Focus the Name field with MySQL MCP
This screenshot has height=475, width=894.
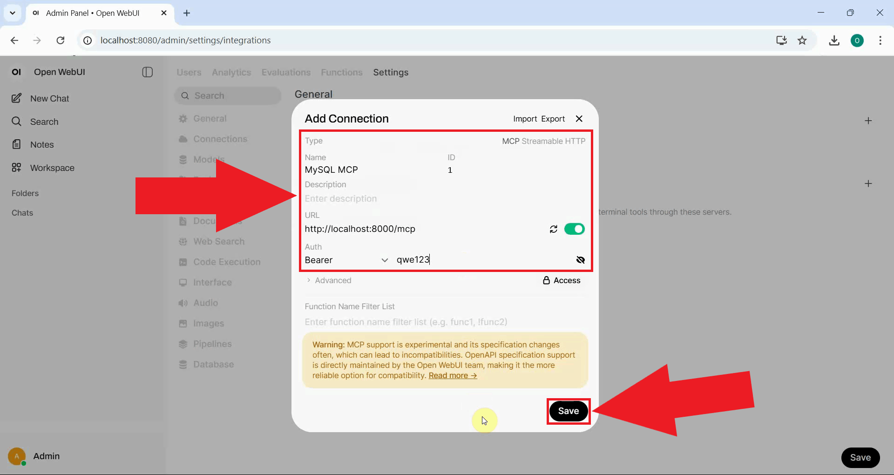(372, 170)
